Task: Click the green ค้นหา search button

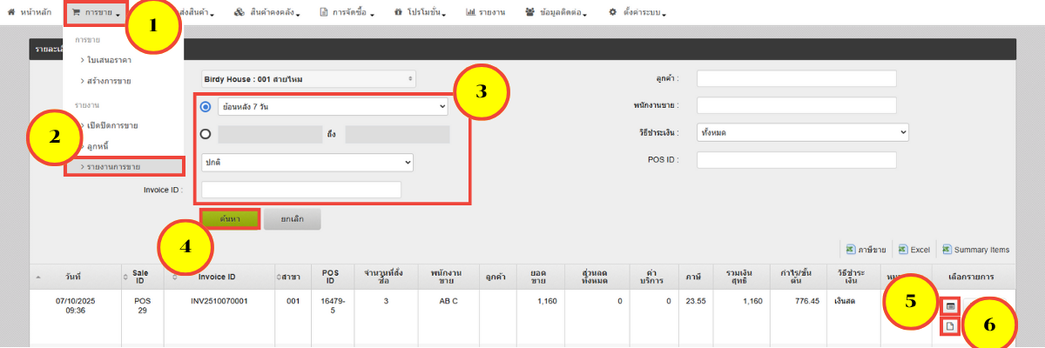Action: (230, 218)
